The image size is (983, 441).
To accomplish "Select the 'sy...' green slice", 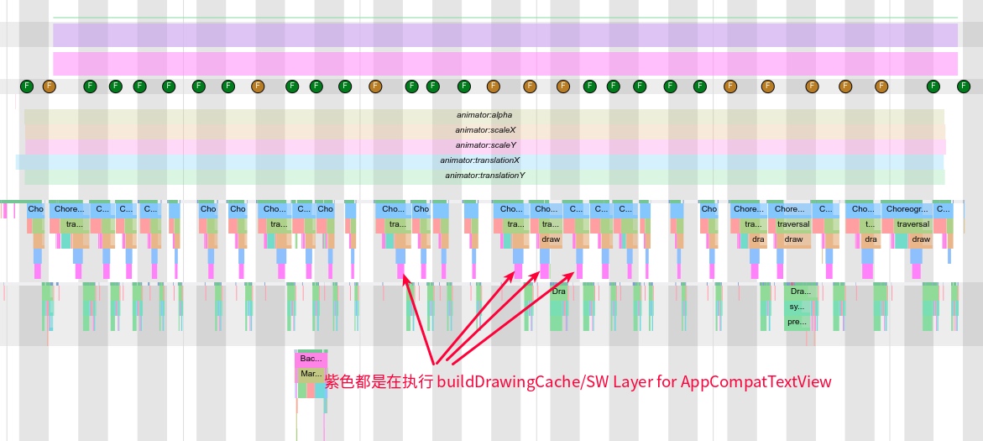I will 797,307.
